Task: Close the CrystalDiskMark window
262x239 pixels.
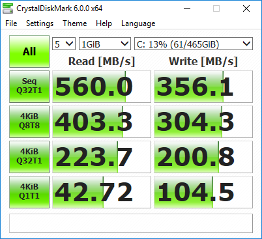Action: click(246, 8)
